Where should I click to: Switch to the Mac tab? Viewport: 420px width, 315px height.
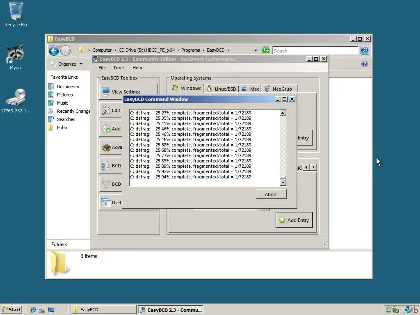(250, 89)
